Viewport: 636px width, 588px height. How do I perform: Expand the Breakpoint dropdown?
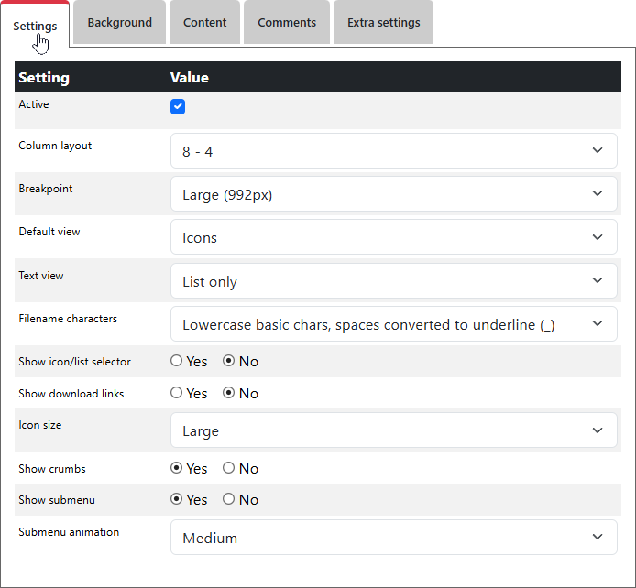(393, 194)
